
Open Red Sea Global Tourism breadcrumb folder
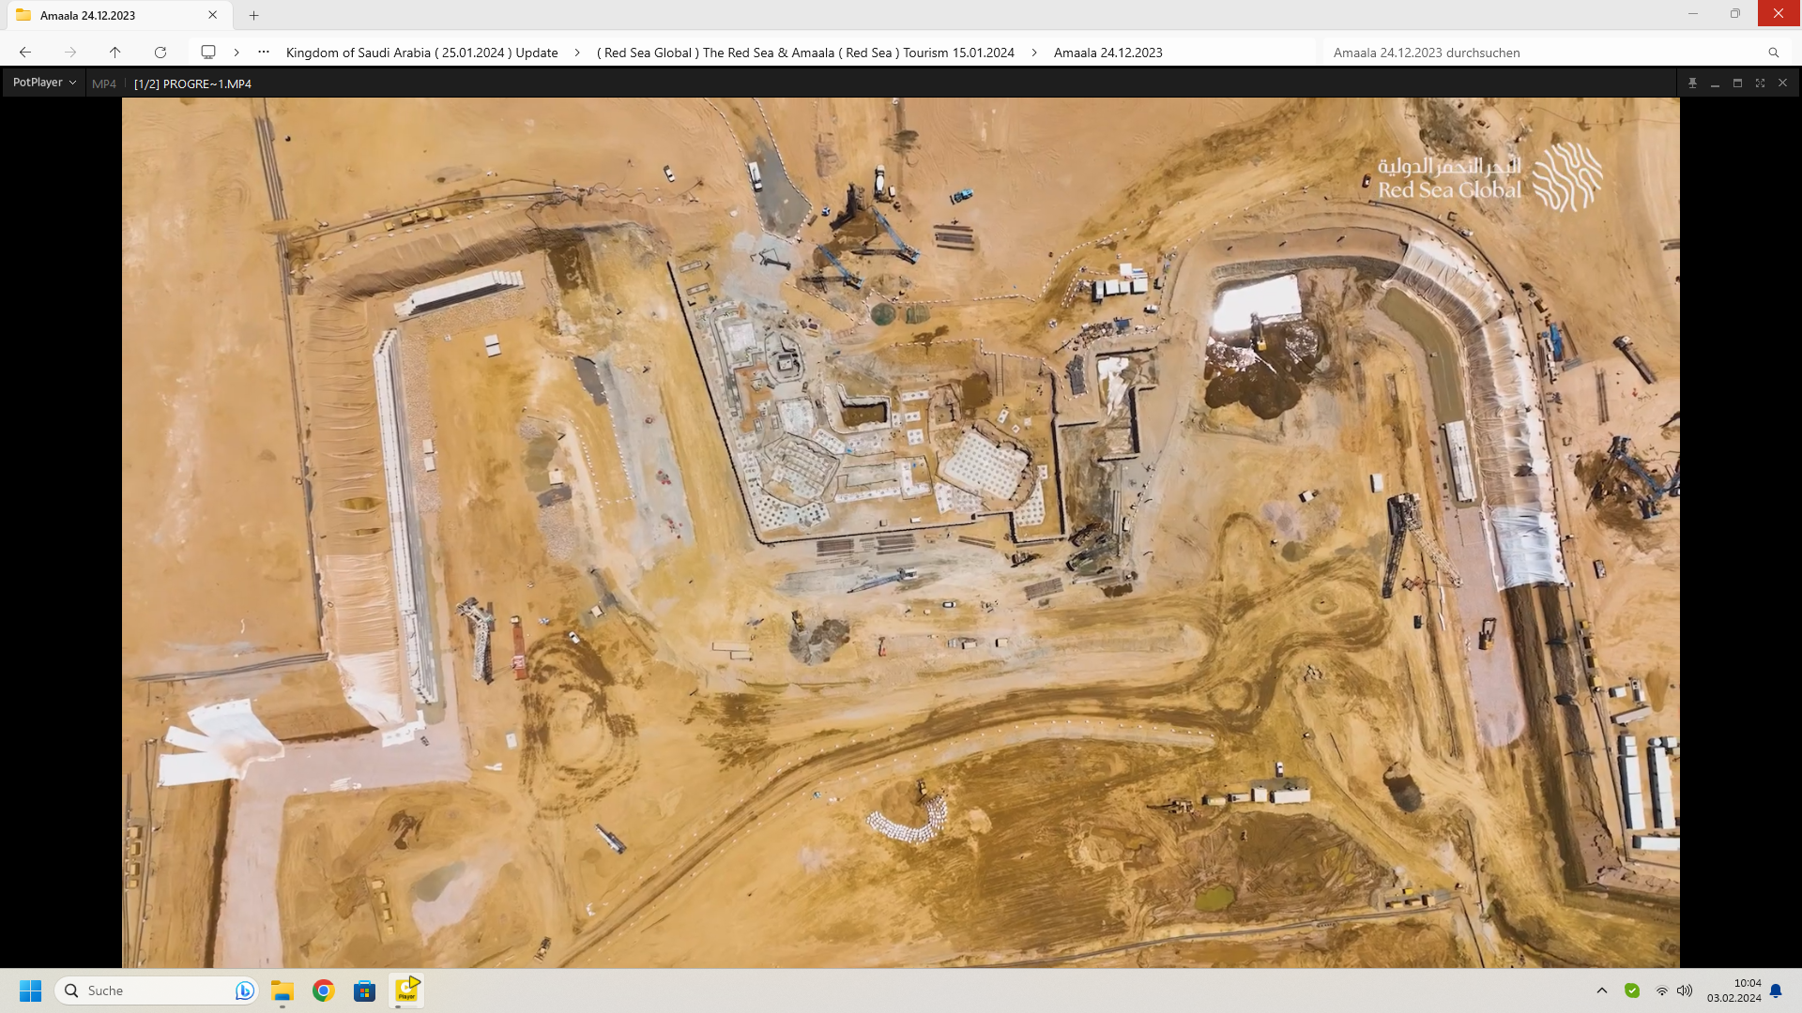pos(805,53)
